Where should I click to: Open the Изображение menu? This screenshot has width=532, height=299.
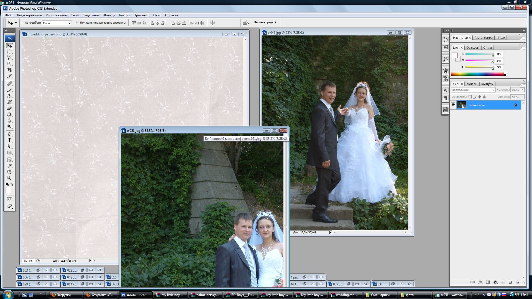coord(56,15)
